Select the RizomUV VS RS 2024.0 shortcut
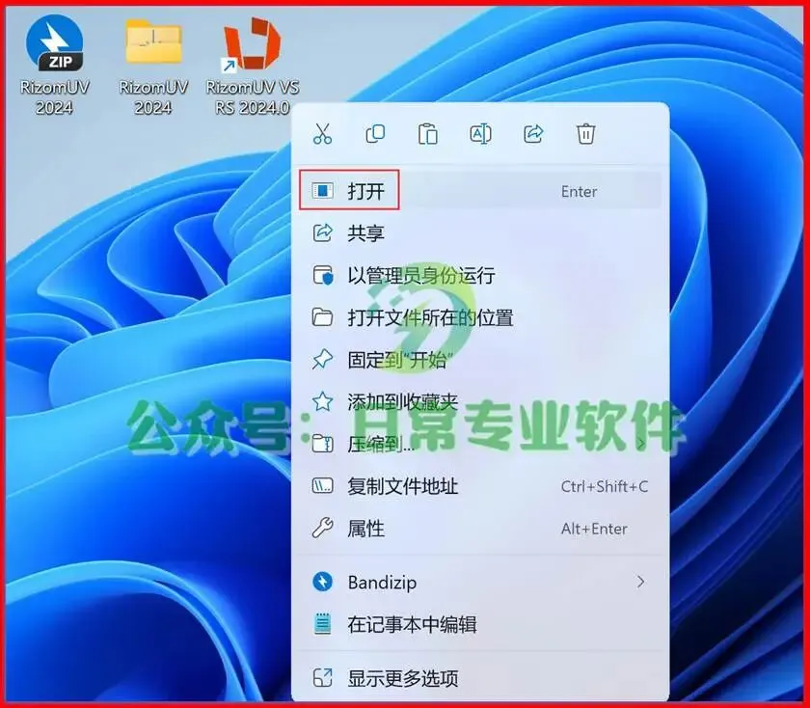Image resolution: width=810 pixels, height=708 pixels. click(253, 66)
